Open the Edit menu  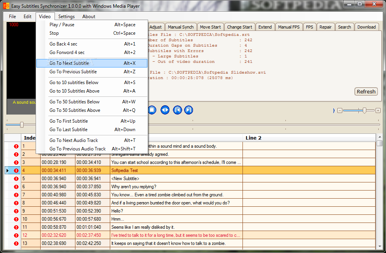click(27, 17)
